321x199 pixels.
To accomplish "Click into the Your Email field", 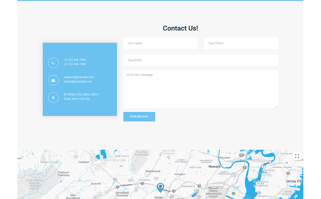I will pos(201,60).
